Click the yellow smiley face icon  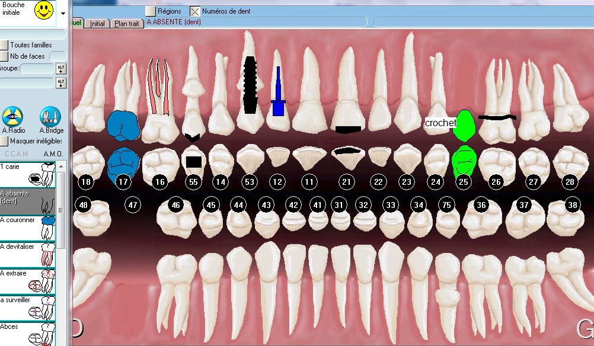pyautogui.click(x=43, y=11)
